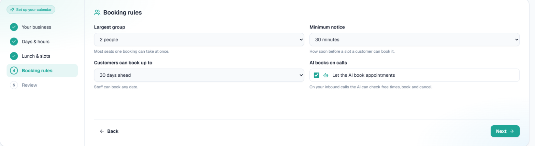The width and height of the screenshot is (535, 146).
Task: Click the checkmark icon beside Lunch & slots
Action: tap(14, 56)
